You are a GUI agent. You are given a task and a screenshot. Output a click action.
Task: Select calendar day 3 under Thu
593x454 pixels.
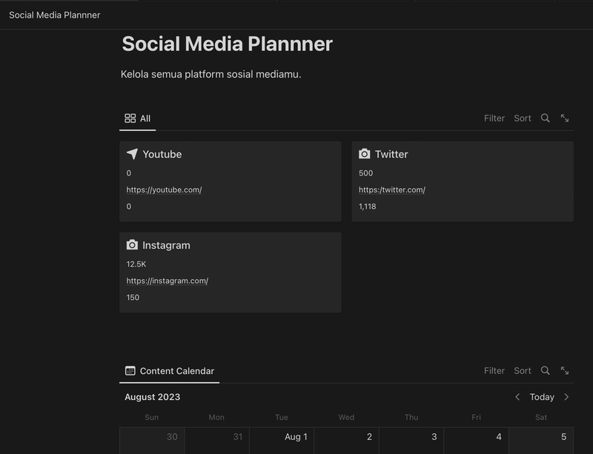click(x=411, y=441)
